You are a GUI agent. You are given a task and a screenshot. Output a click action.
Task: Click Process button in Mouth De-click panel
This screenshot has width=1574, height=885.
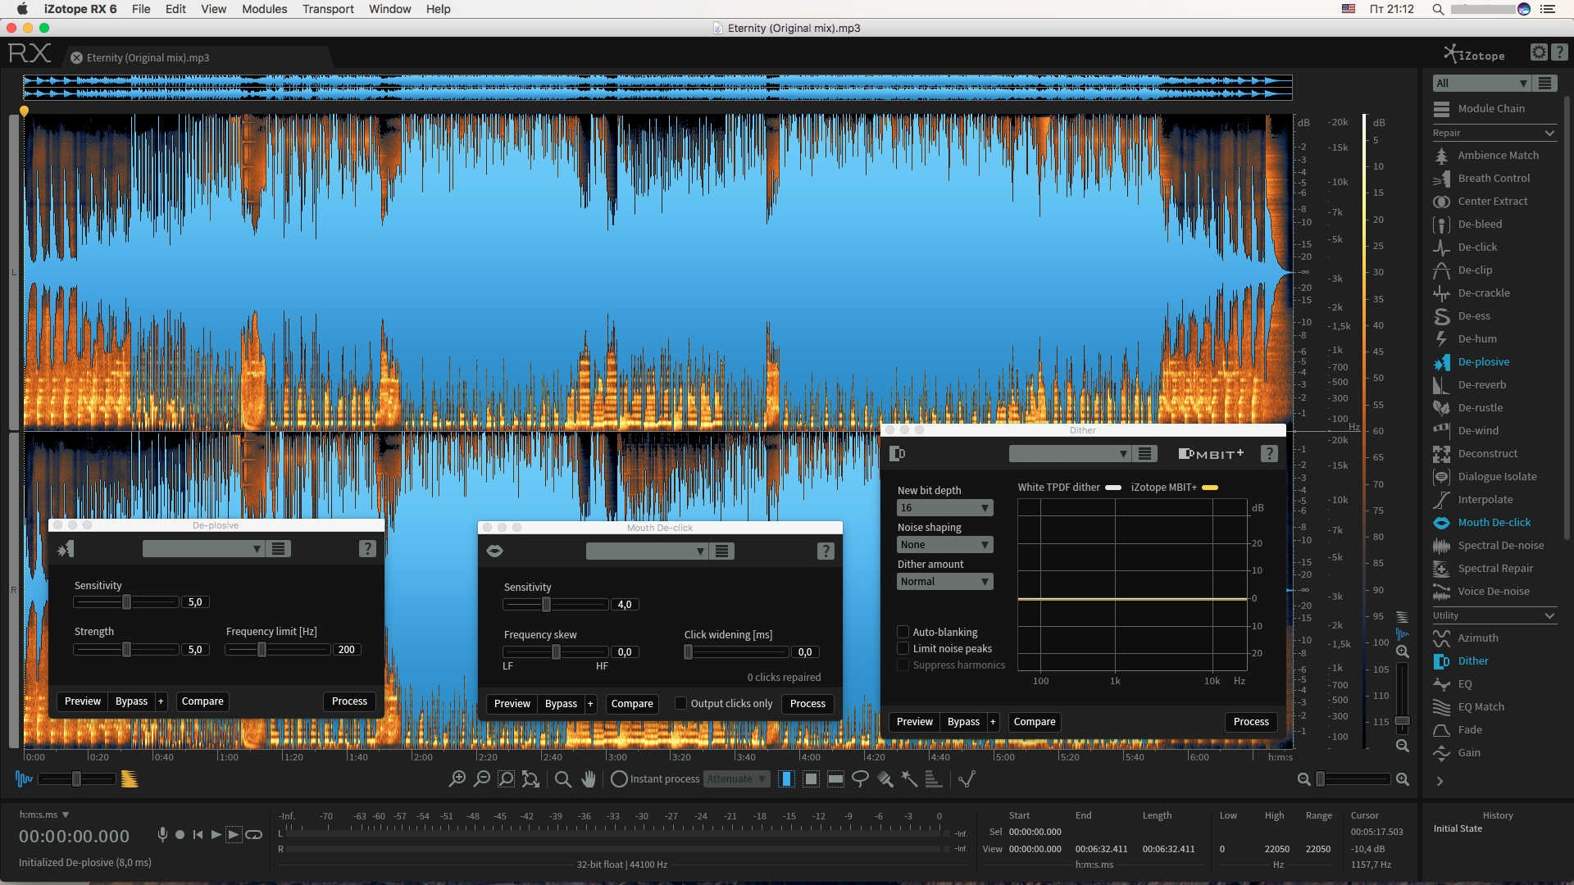pos(807,703)
